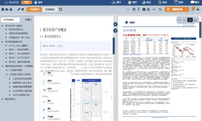Select 公司产品矩阵齐全 outline item
The image size is (202, 121).
23,95
